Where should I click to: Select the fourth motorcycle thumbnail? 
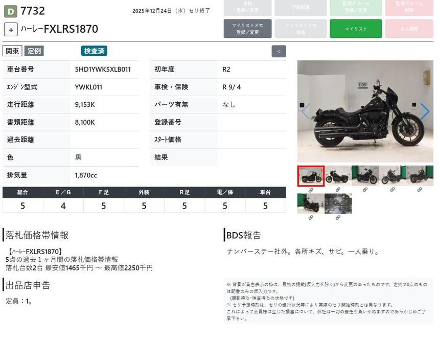pos(392,176)
